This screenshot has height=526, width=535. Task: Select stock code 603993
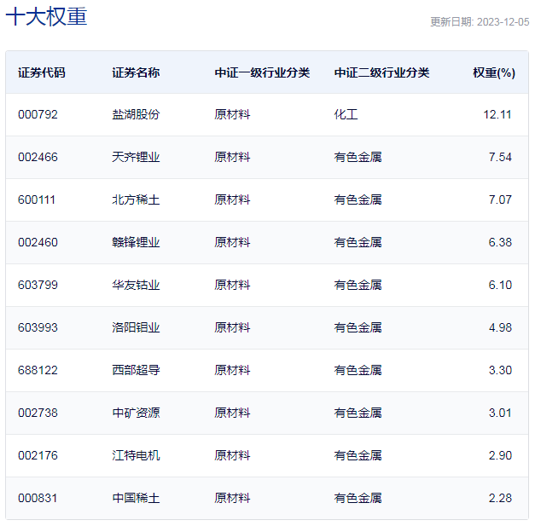pyautogui.click(x=38, y=327)
